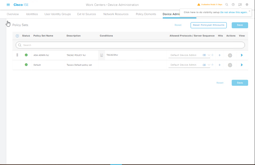255x165 pixels.
Task: Open the hamburger navigation menu
Action: click(8, 5)
